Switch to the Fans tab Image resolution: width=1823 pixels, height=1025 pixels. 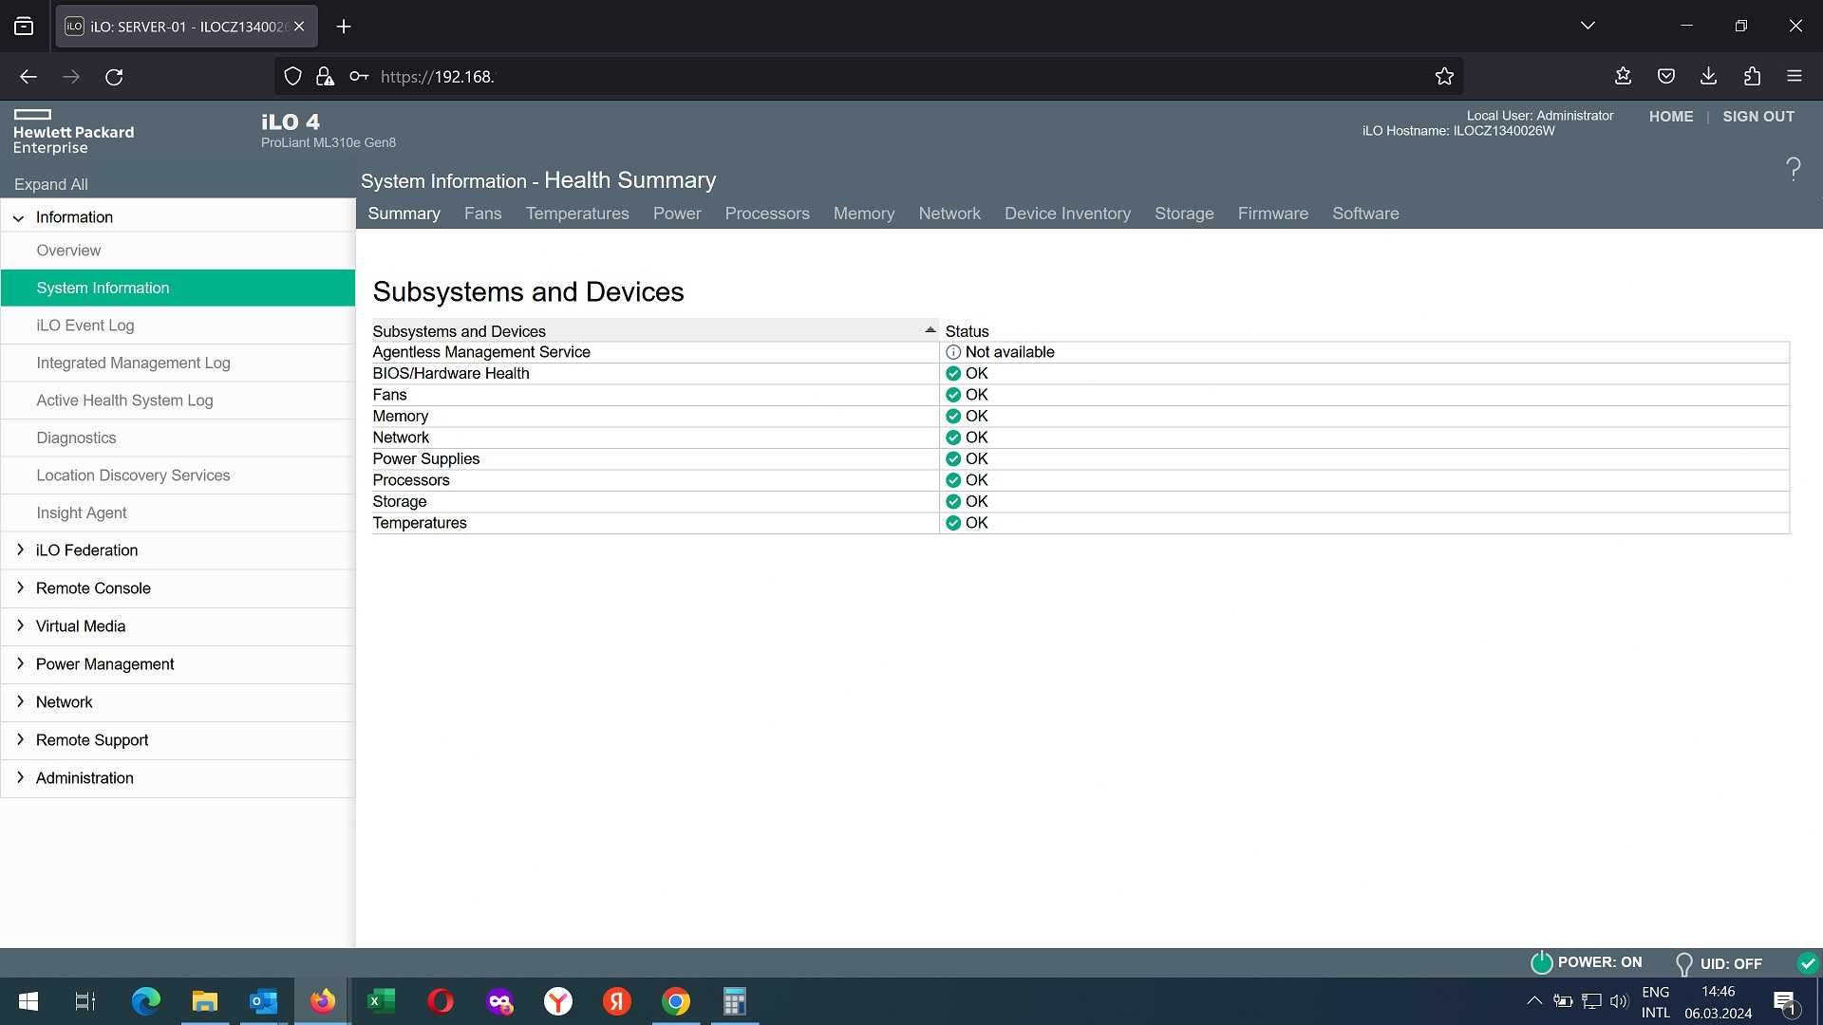click(482, 214)
